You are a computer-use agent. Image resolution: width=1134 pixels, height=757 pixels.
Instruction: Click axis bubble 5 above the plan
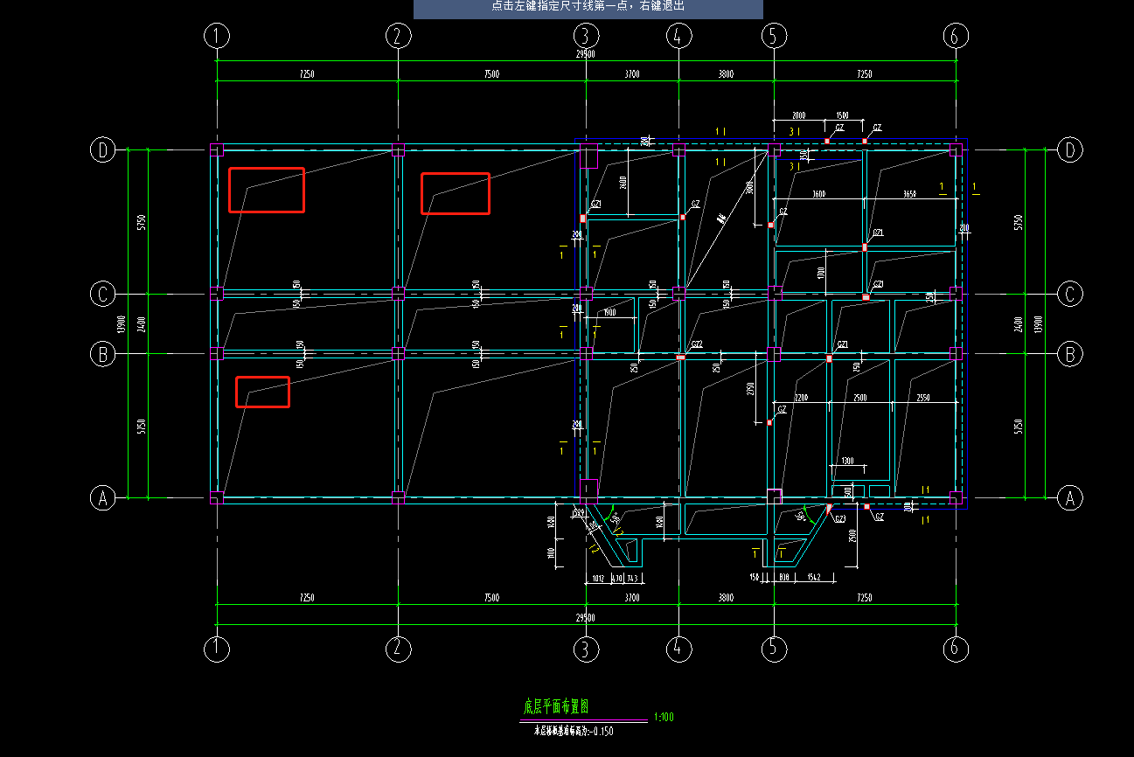[x=774, y=36]
